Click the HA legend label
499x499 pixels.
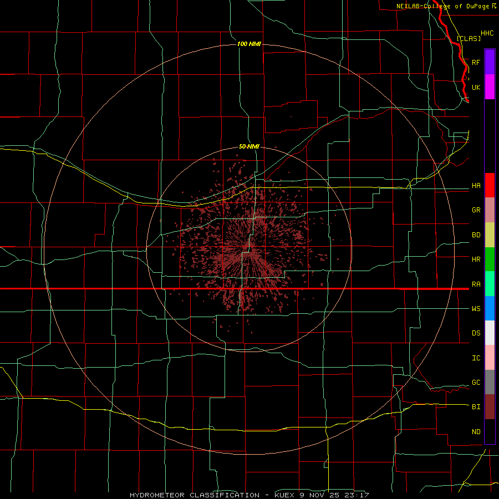coord(476,186)
